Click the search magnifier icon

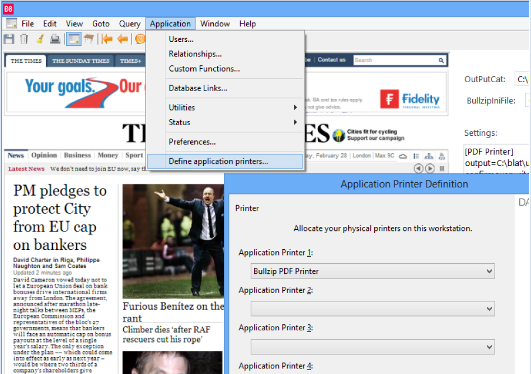coord(441,60)
